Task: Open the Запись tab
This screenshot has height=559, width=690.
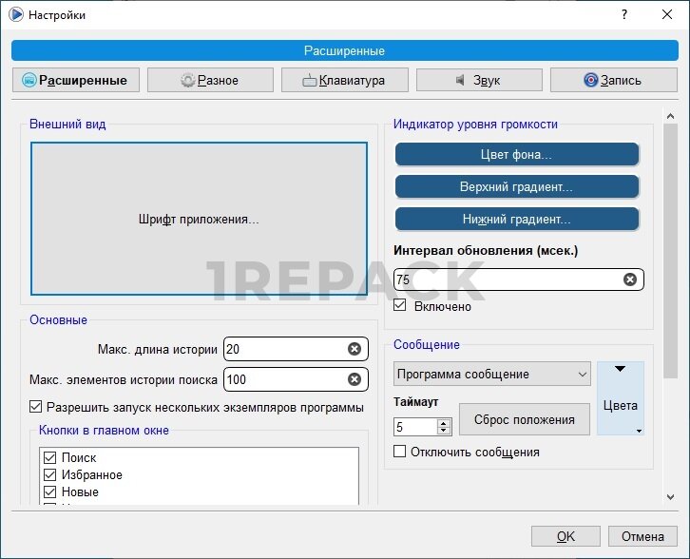Action: coord(612,81)
